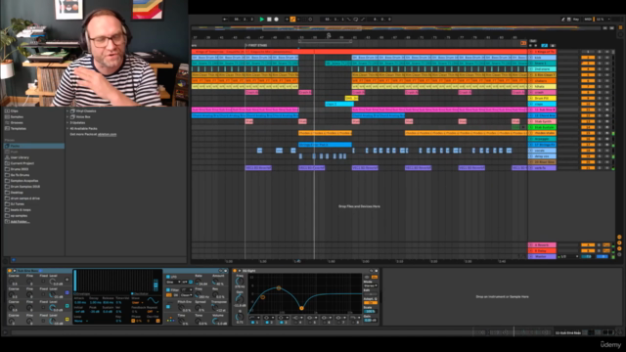The image size is (626, 352).
Task: Open the EQ Eight Mode Stereo dropdown
Action: 371,286
